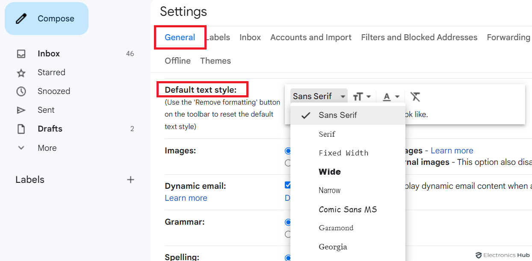
Task: Click the Starred star icon
Action: [x=21, y=72]
